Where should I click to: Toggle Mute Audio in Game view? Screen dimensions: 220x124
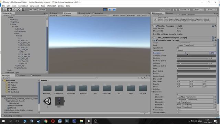(131, 15)
